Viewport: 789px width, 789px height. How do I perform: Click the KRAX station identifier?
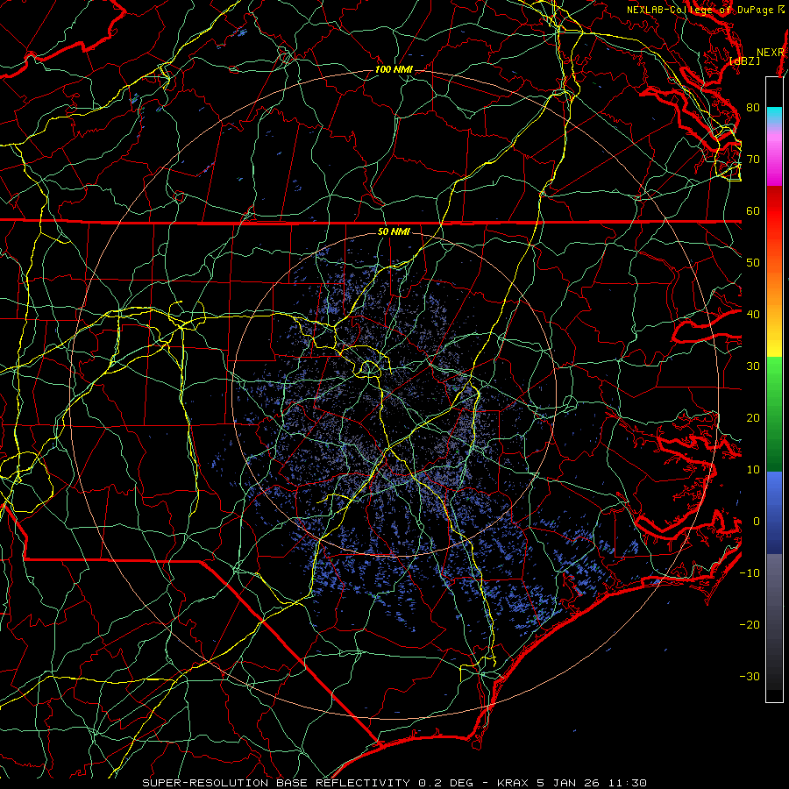tap(514, 783)
